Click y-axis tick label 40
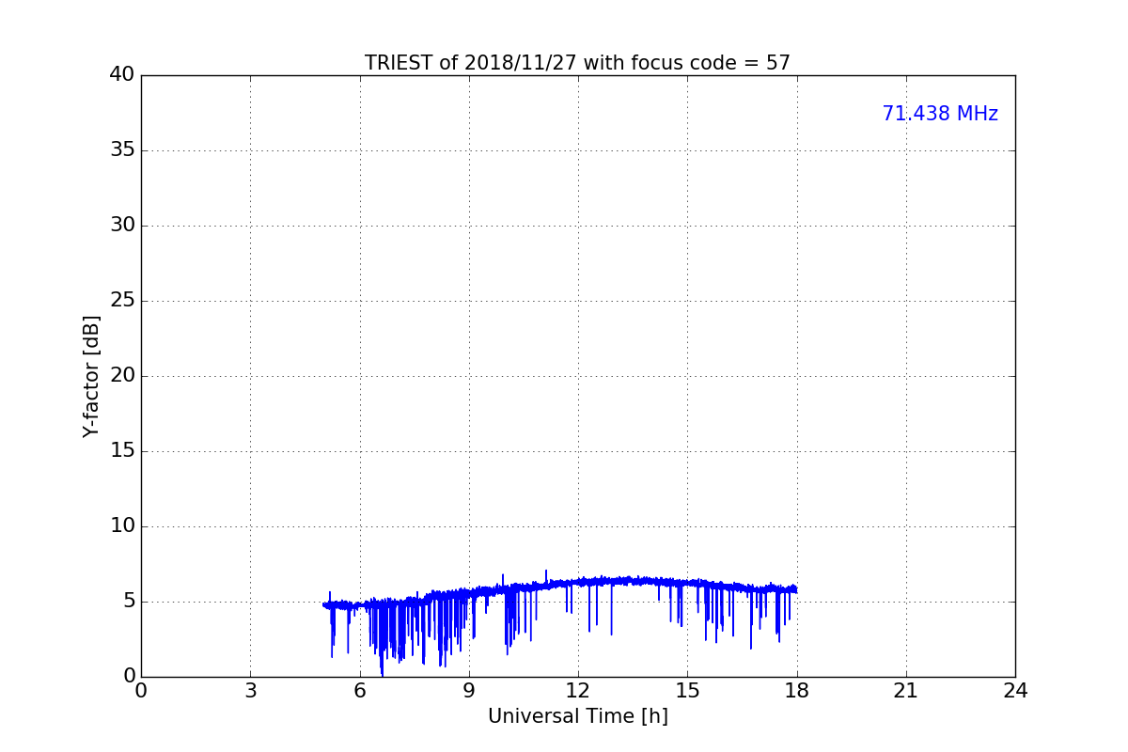Image resolution: width=1128 pixels, height=752 pixels. 122,75
